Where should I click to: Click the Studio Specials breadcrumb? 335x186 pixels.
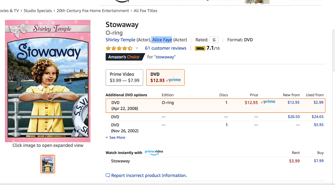pos(38,11)
